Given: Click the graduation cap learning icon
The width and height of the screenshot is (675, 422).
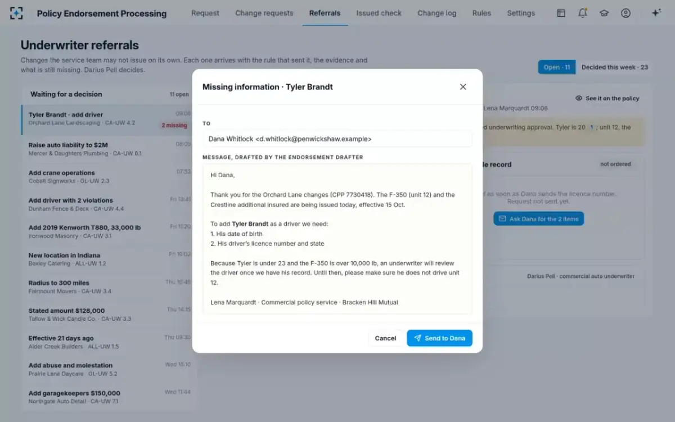Looking at the screenshot, I should (x=604, y=13).
